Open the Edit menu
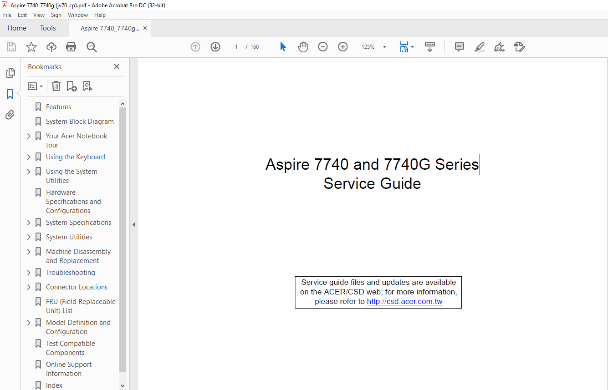 point(22,15)
